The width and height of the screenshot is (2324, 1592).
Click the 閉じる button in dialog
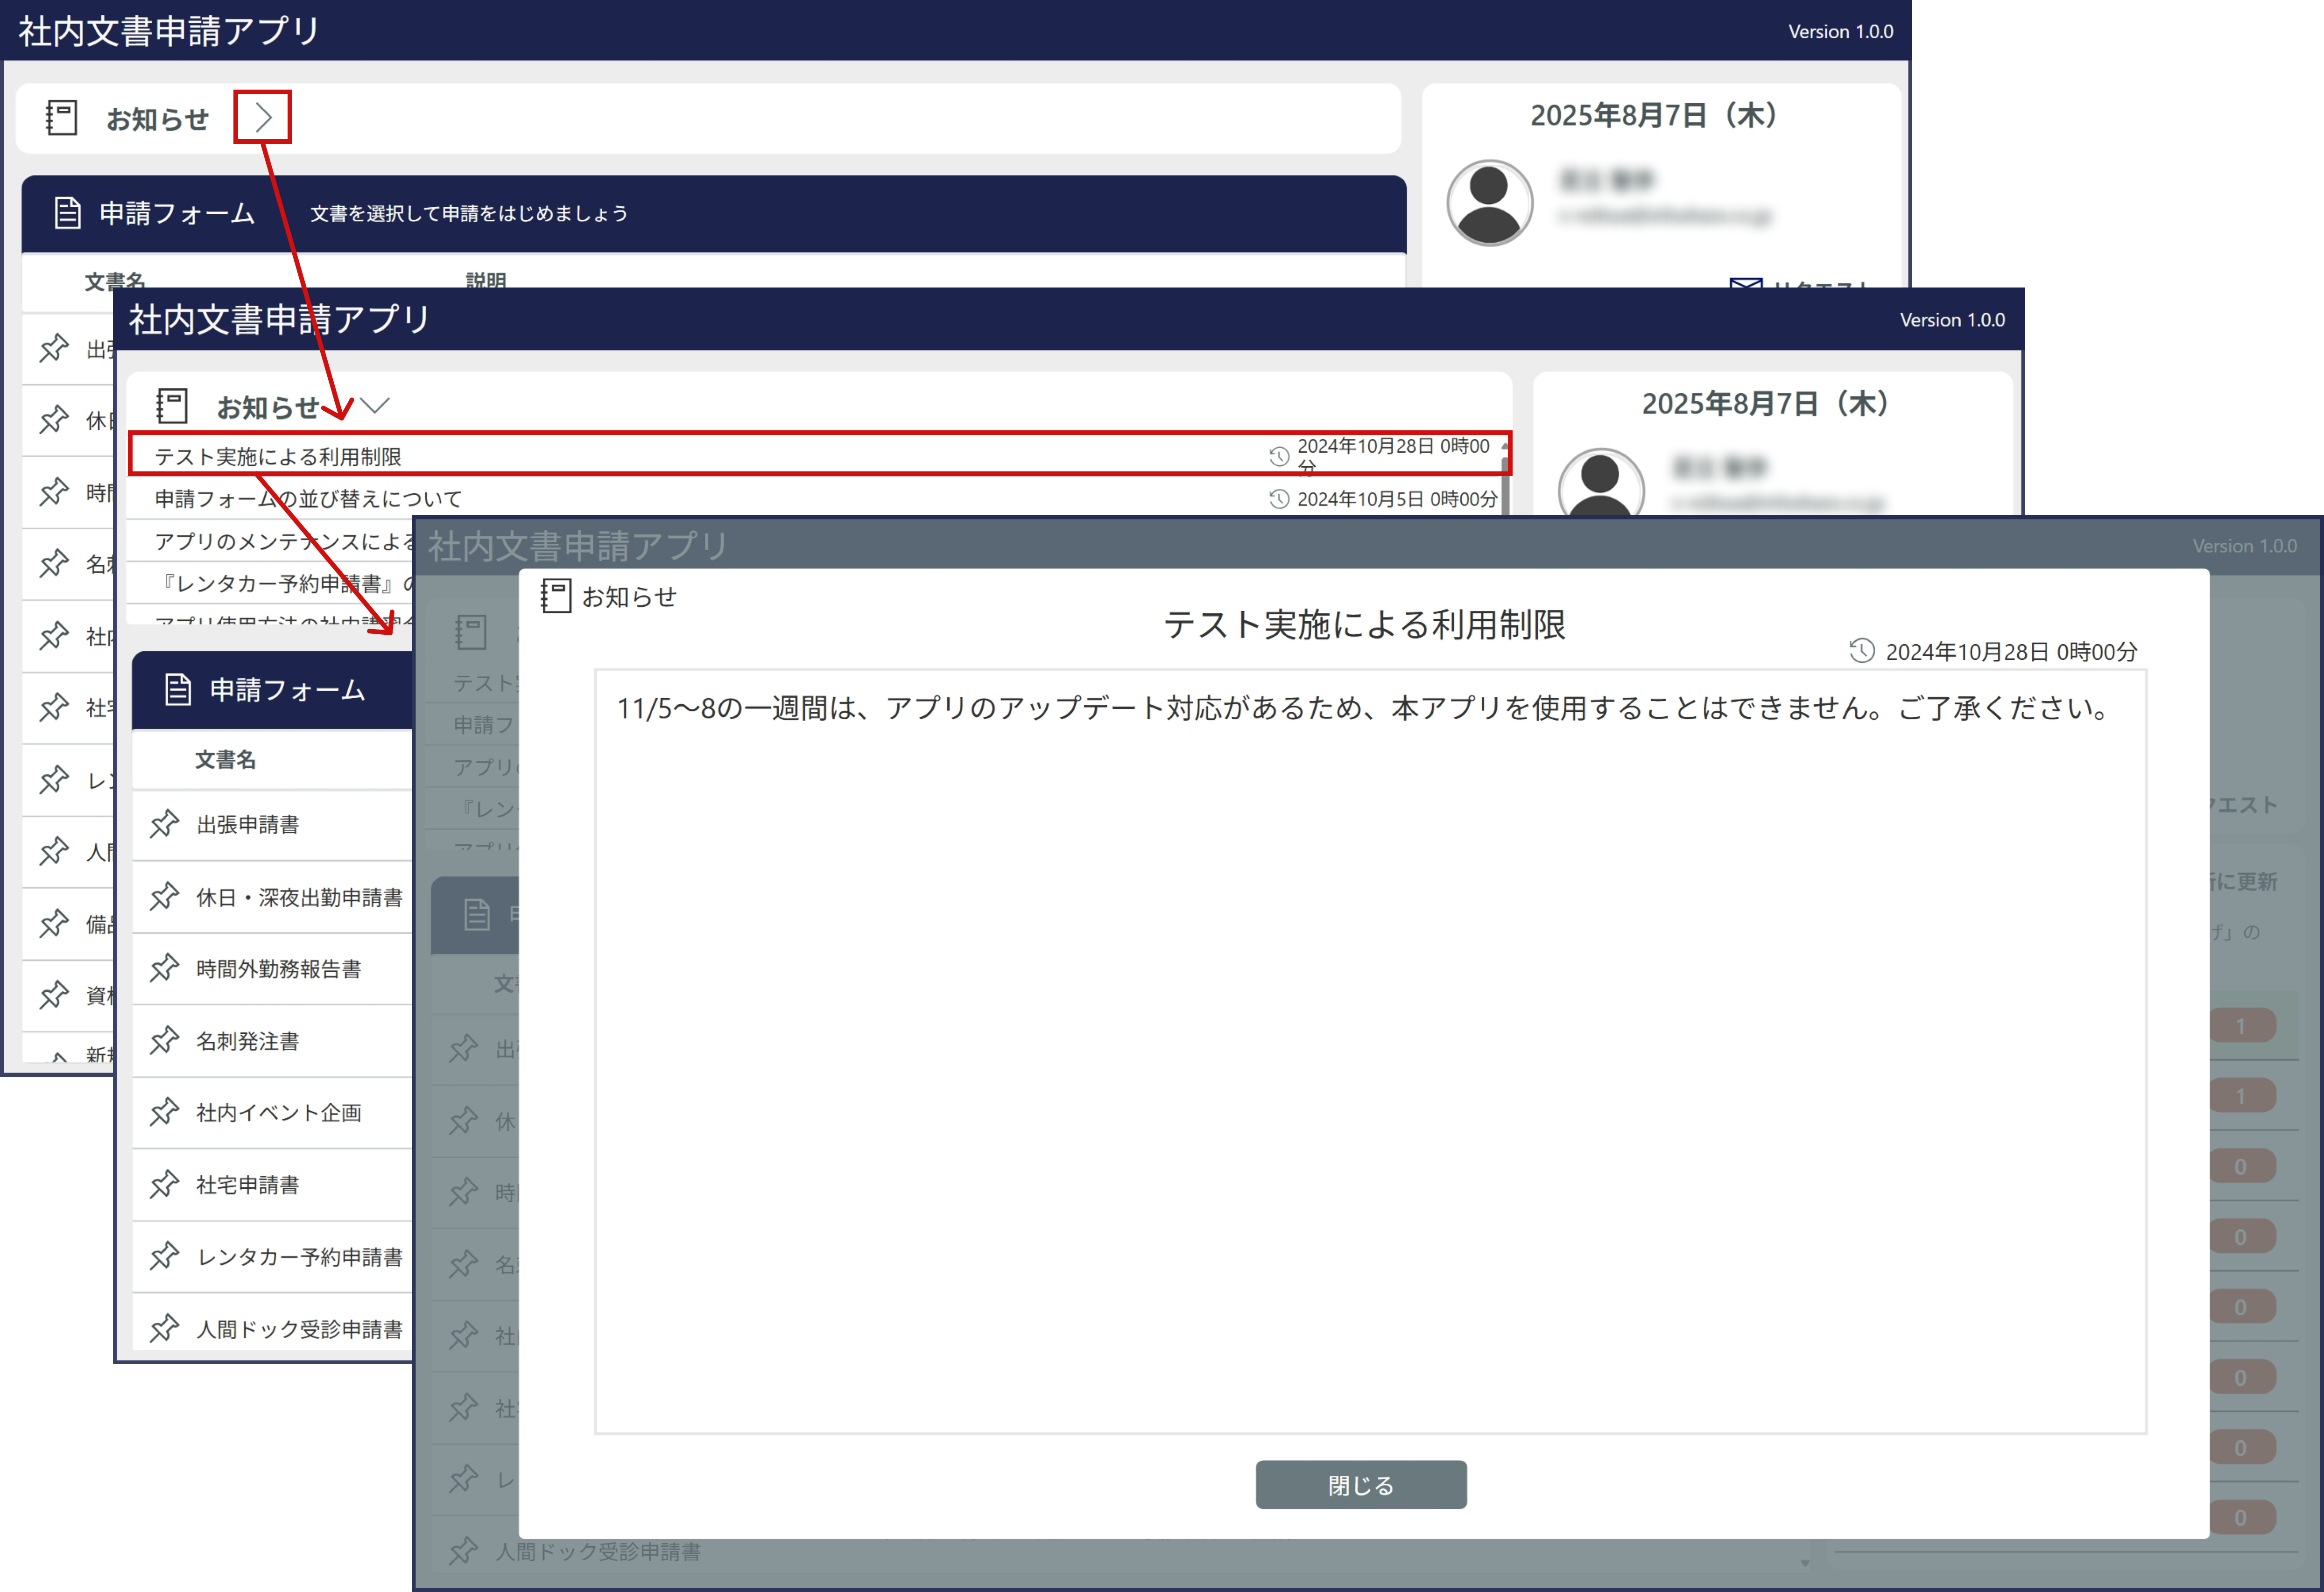(x=1360, y=1485)
